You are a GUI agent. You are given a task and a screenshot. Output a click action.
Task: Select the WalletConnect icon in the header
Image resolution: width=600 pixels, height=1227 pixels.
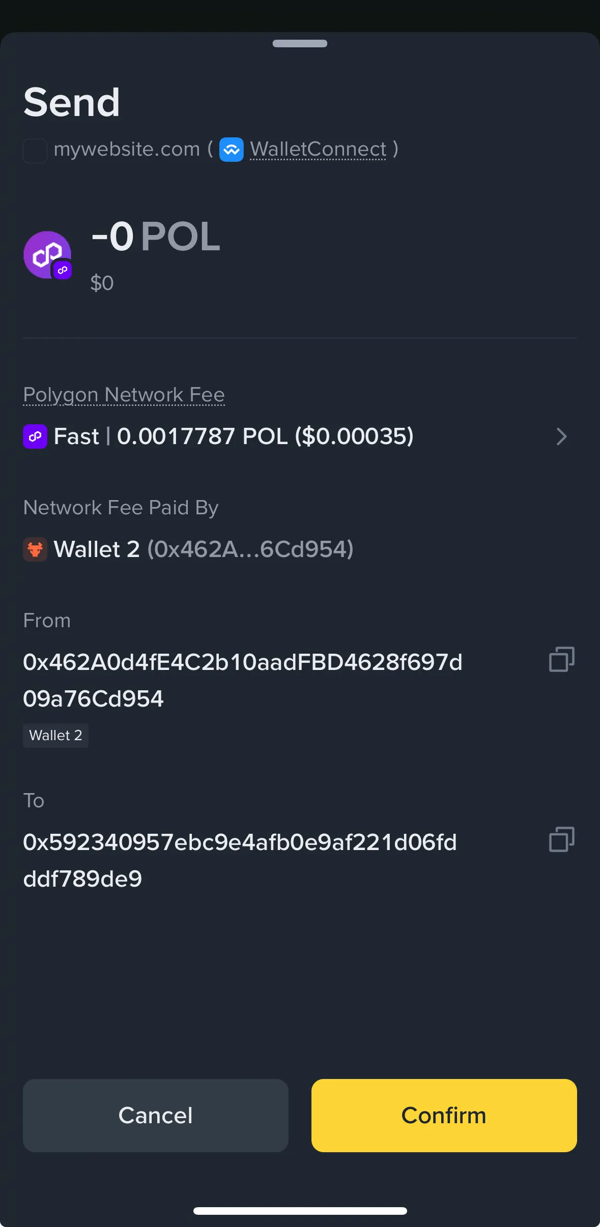click(232, 150)
